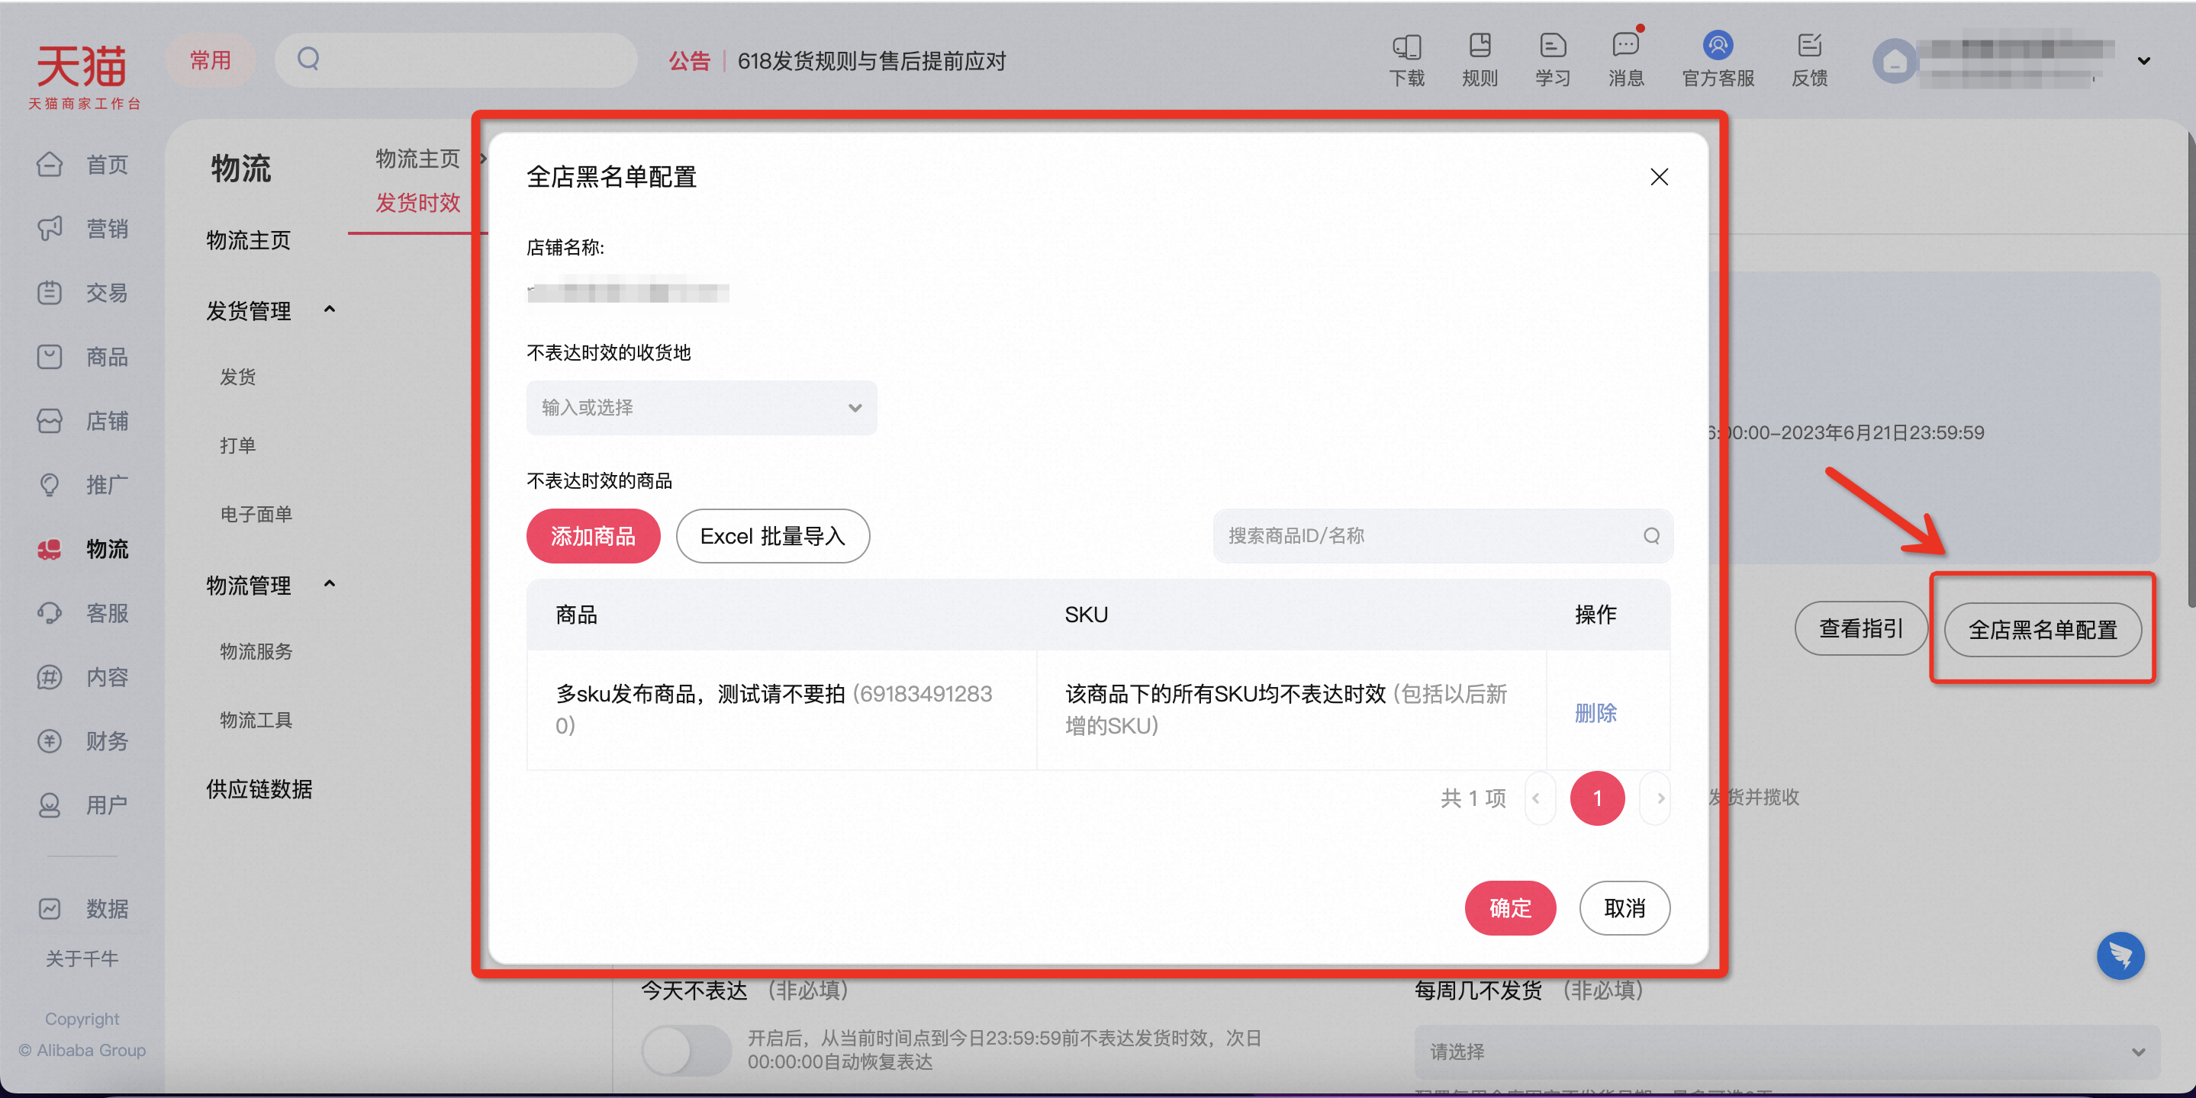Open 用户 users in sidebar

[83, 805]
